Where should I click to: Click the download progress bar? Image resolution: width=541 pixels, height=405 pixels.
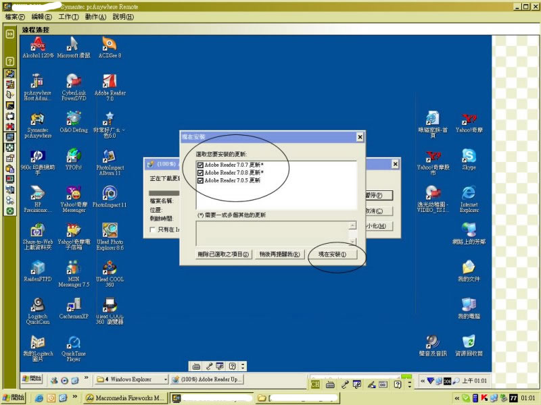click(x=164, y=193)
